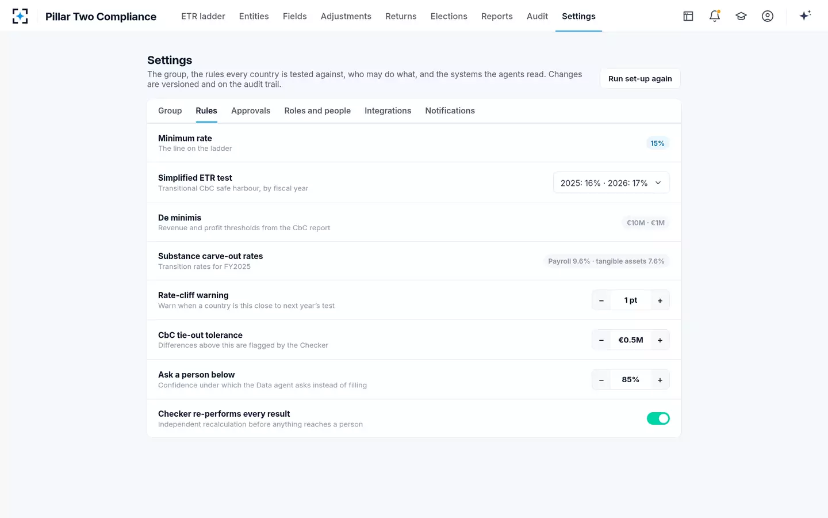Click the Run set-up again button
Viewport: 828px width, 518px height.
pyautogui.click(x=640, y=79)
